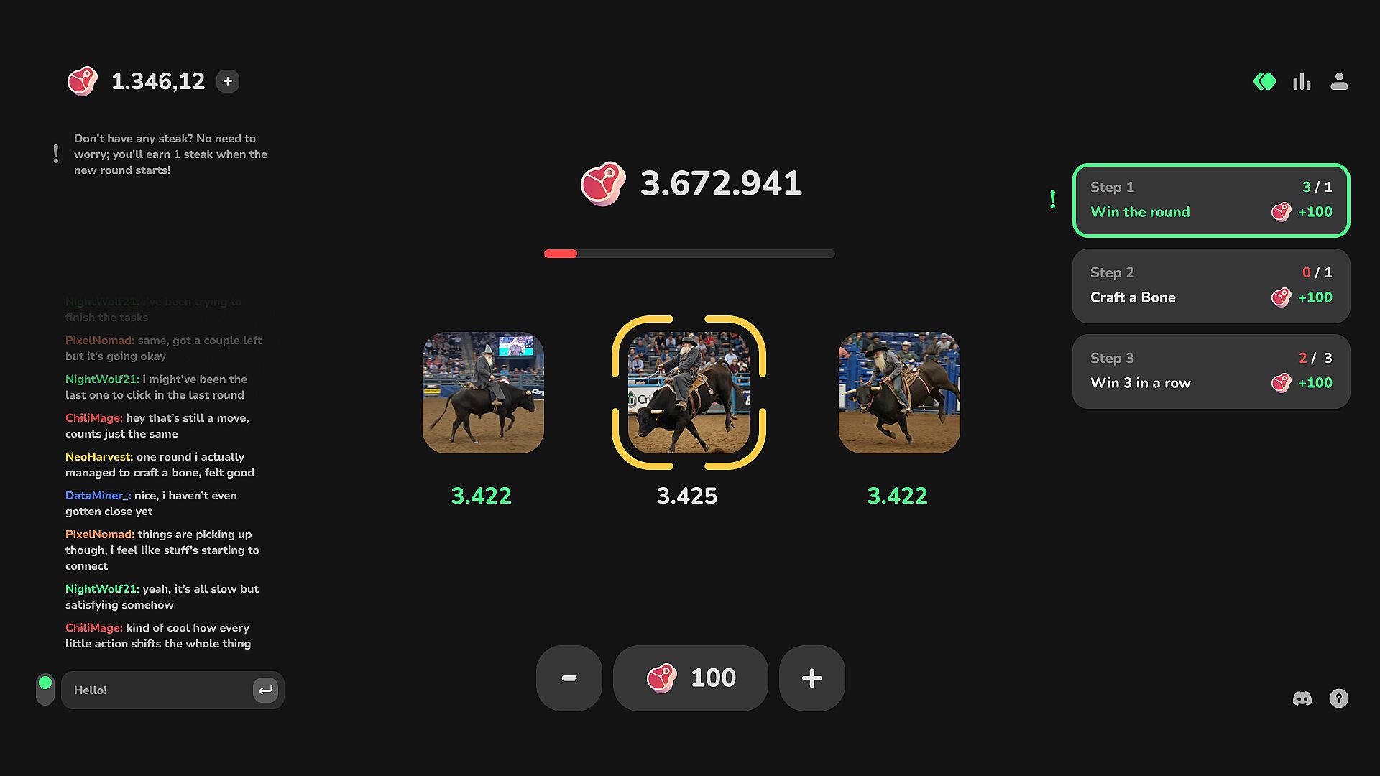Click the 100 steak bet amount field
1380x776 pixels.
coord(691,678)
